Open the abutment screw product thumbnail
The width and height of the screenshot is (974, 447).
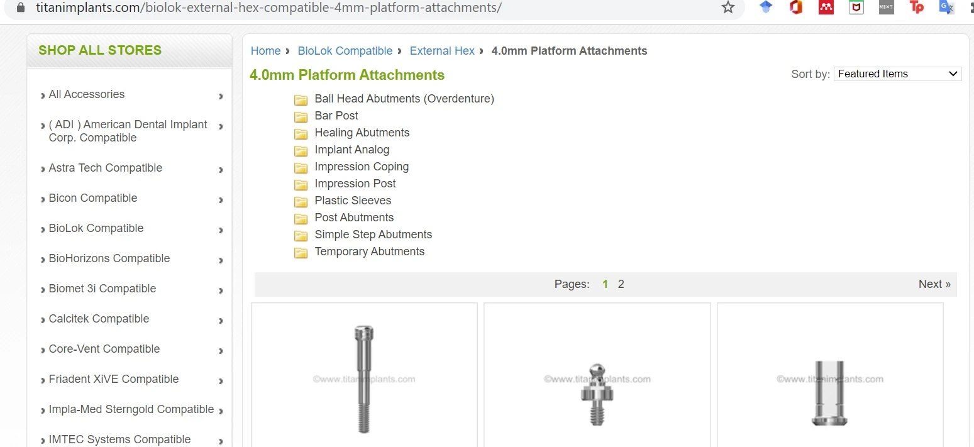(x=364, y=378)
